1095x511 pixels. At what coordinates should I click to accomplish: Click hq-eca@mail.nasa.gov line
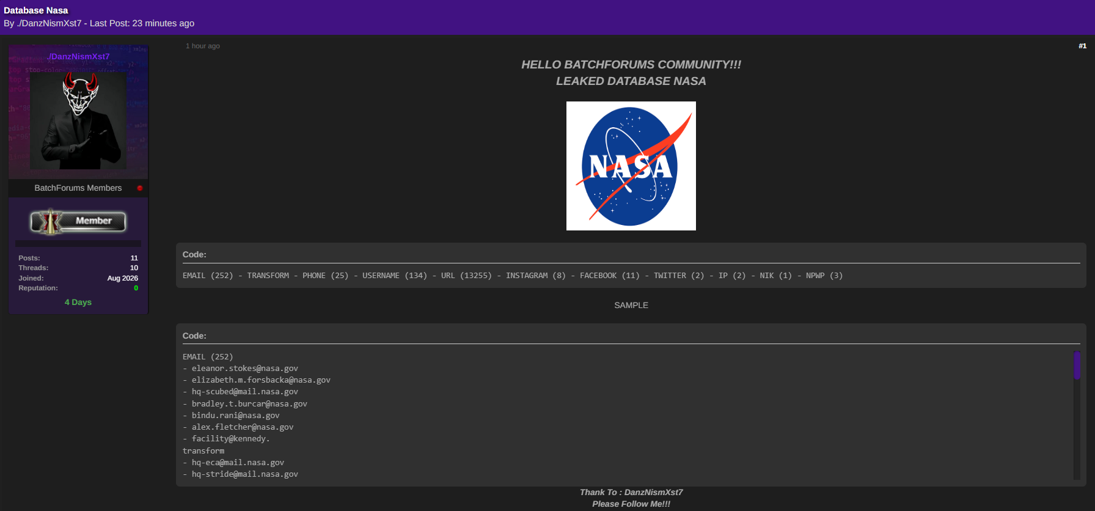pos(238,463)
